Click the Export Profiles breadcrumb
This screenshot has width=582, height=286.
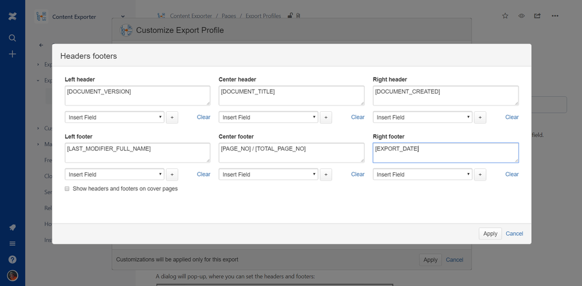(x=263, y=16)
